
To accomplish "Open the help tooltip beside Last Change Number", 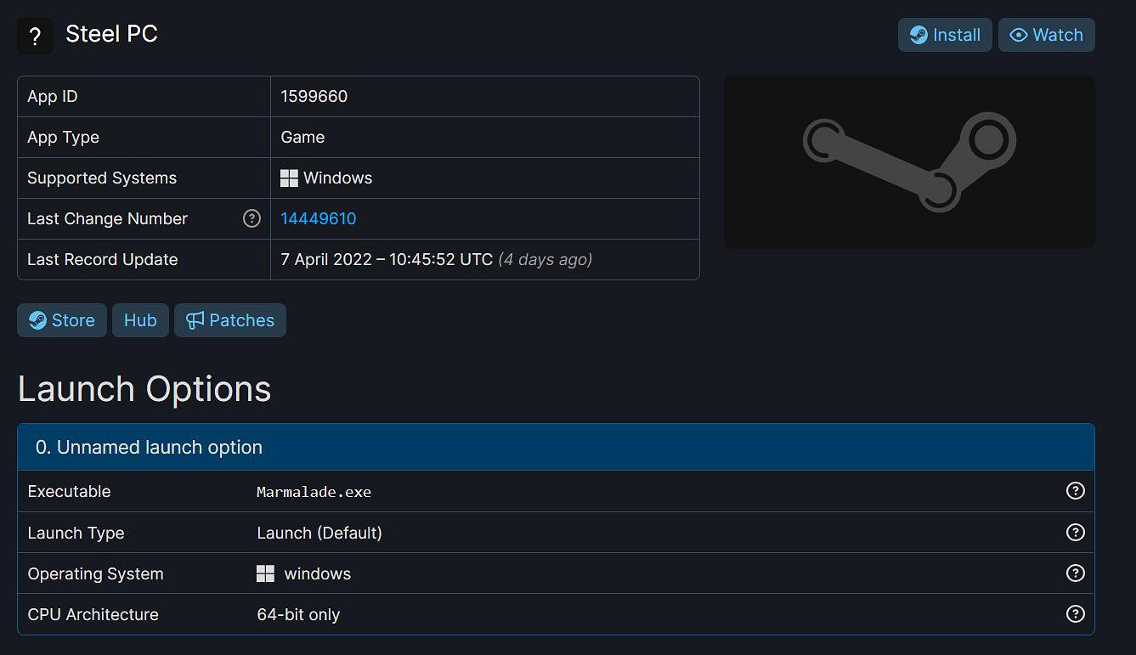I will coord(252,218).
